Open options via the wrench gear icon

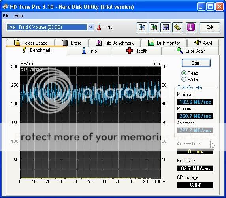(177, 27)
